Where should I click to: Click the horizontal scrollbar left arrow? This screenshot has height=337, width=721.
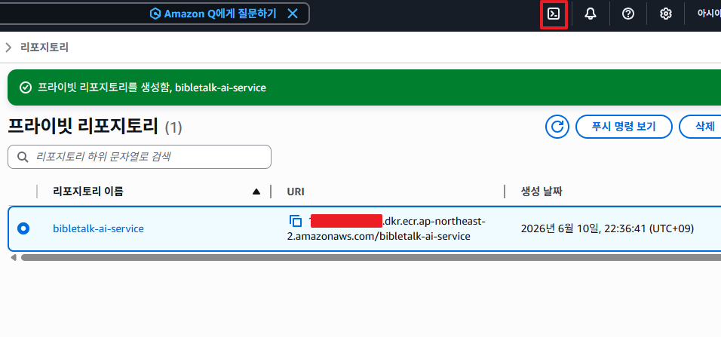click(14, 258)
